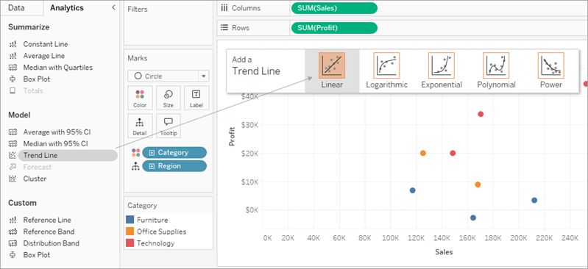Click the SUM(Sales) pill on Columns
This screenshot has width=588, height=269.
point(334,8)
